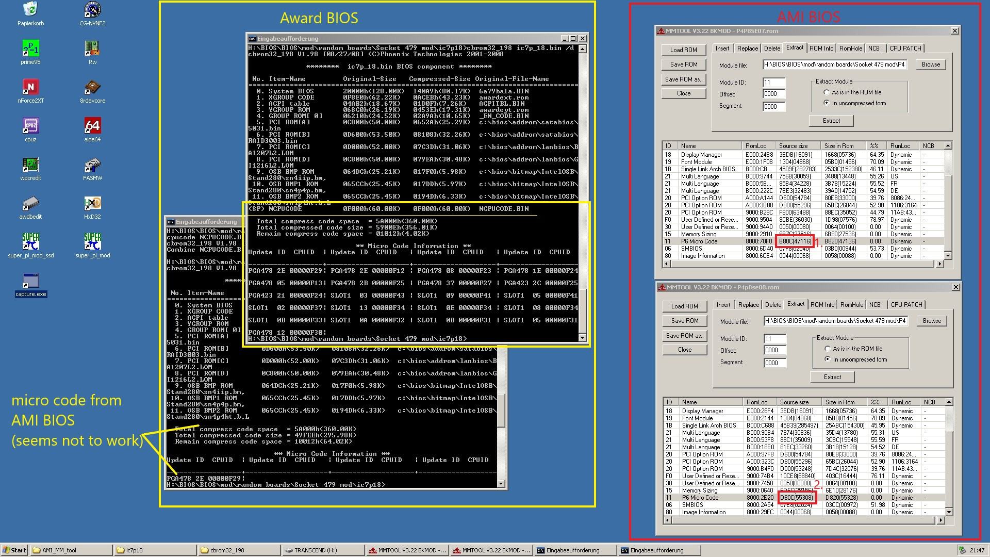
Task: Sort by the Source size column in P4P85E07.rom list
Action: 798,146
